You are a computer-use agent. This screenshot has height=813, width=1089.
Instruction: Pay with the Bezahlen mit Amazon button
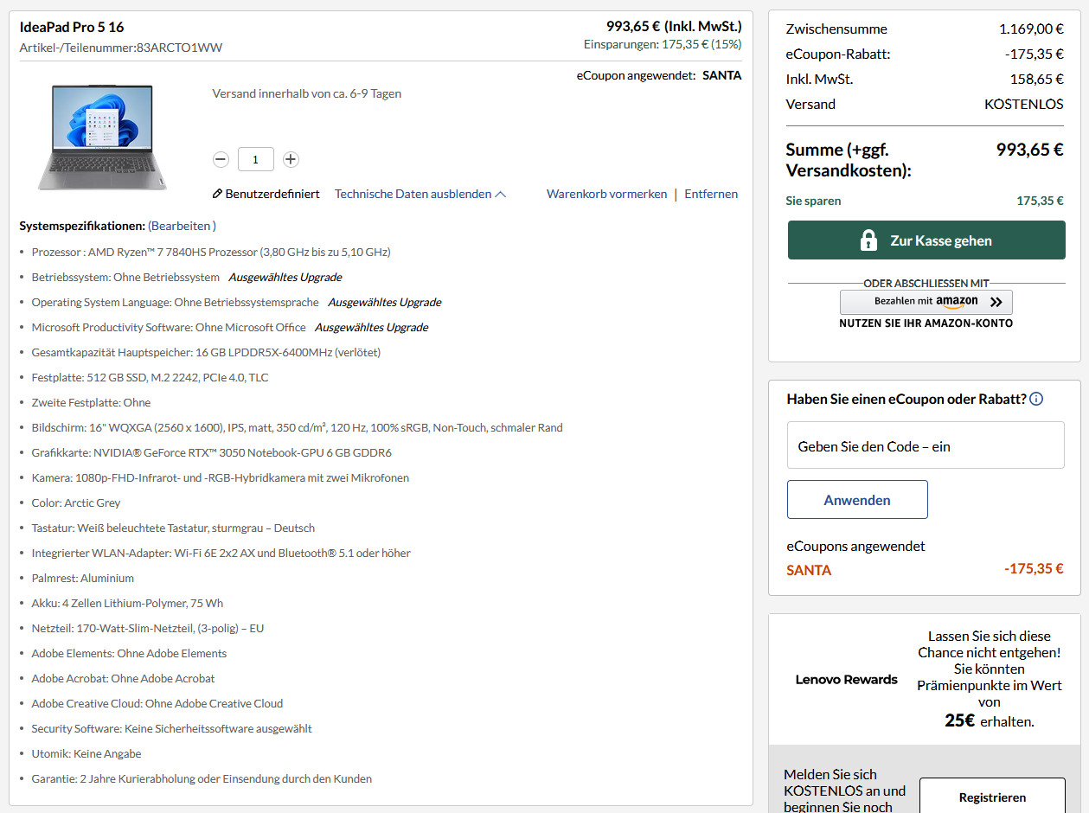point(926,302)
